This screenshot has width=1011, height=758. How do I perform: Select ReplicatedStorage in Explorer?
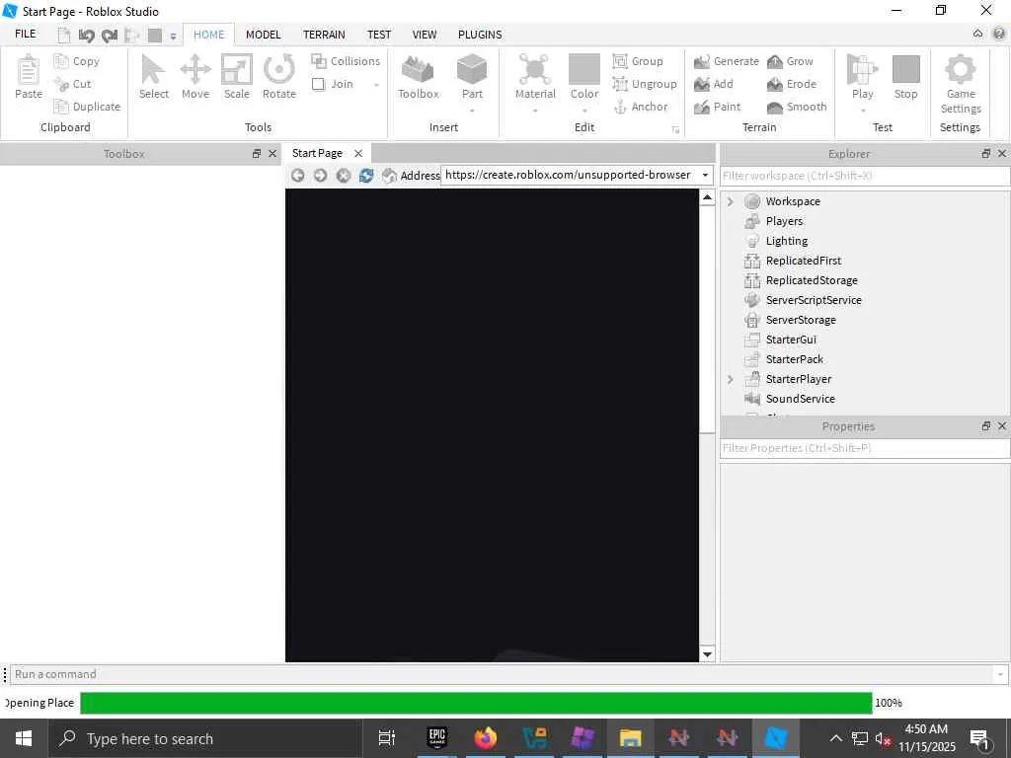coord(812,280)
